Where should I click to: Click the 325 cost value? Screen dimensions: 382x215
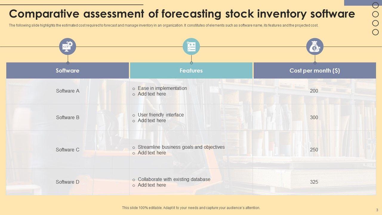click(314, 182)
